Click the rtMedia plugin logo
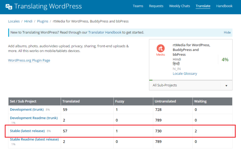Viewport: 241px width, 154px height. pos(161,50)
